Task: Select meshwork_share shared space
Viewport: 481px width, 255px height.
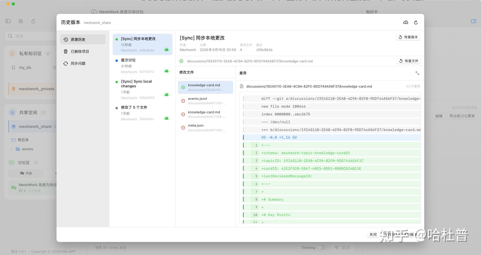Action: pos(33,127)
